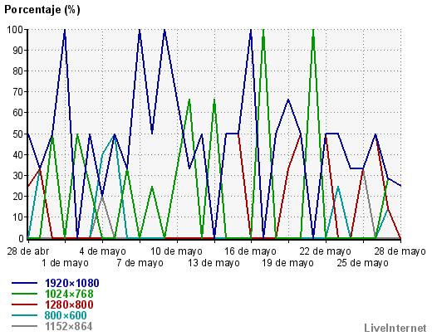The height and width of the screenshot is (336, 432).
Task: Click the 100 value on the Y axis
Action: point(16,30)
